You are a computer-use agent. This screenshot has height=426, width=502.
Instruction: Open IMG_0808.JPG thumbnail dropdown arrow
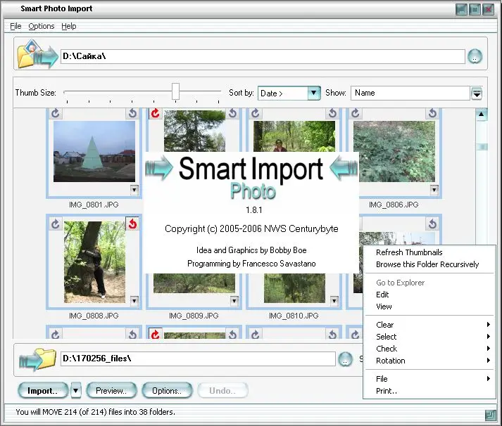coord(134,301)
